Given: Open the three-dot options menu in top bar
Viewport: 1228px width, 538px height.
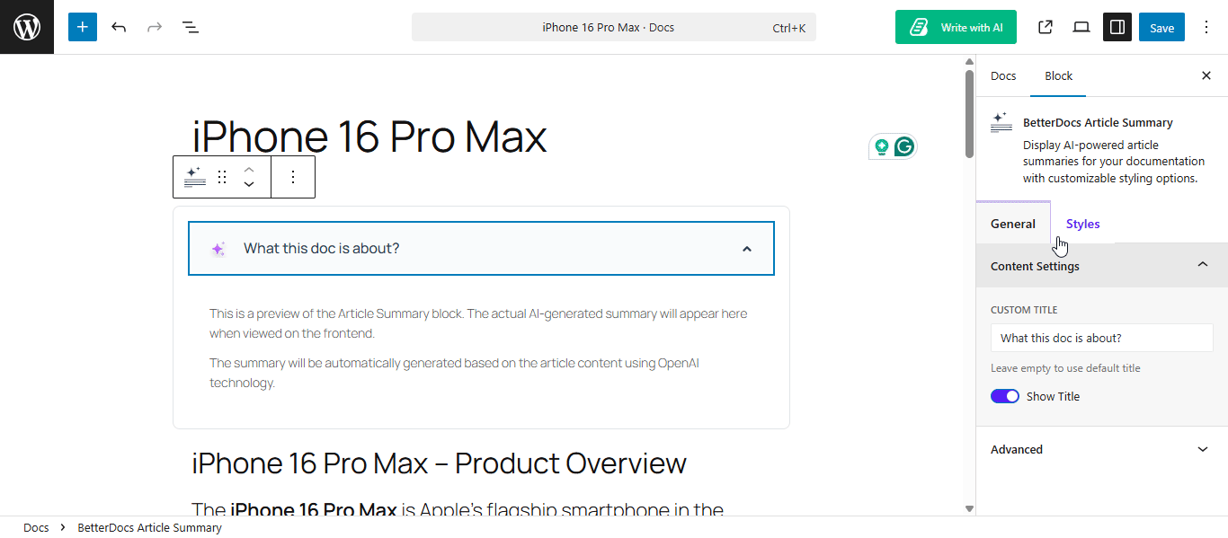Looking at the screenshot, I should [x=1206, y=27].
